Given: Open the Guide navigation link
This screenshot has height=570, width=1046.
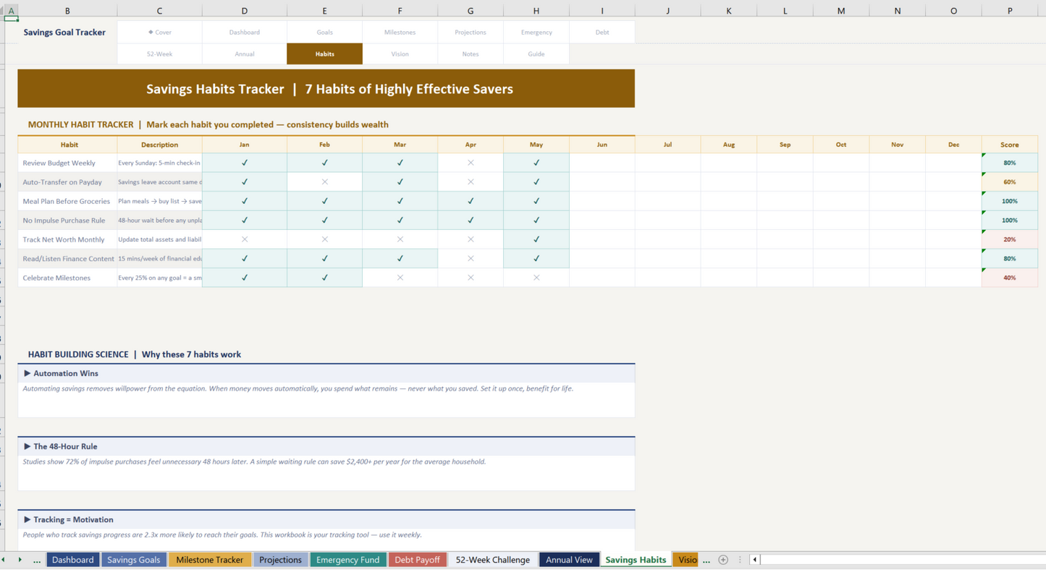Looking at the screenshot, I should tap(536, 54).
